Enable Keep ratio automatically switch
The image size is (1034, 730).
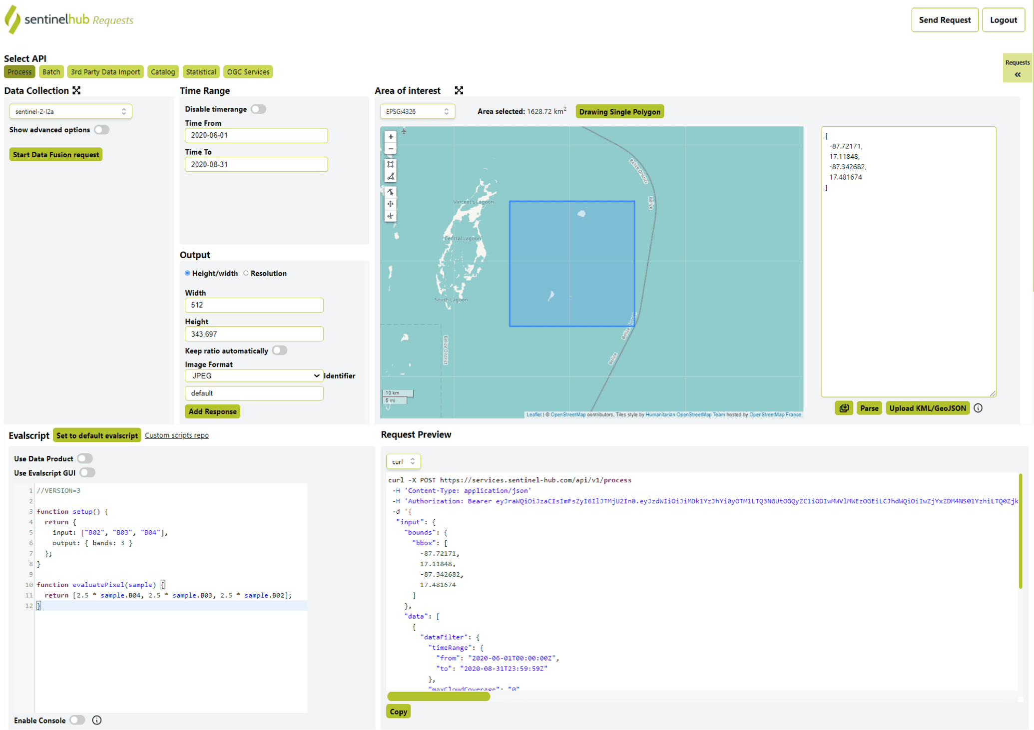pos(280,351)
